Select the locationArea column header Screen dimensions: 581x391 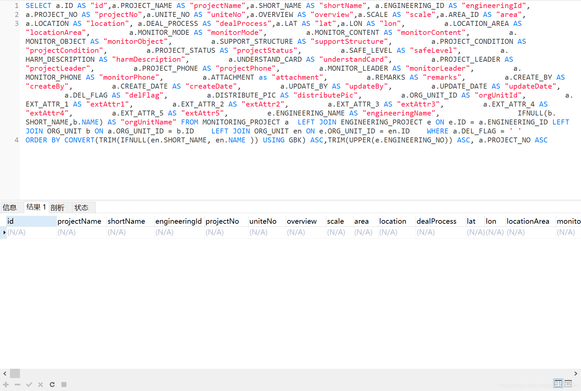528,221
